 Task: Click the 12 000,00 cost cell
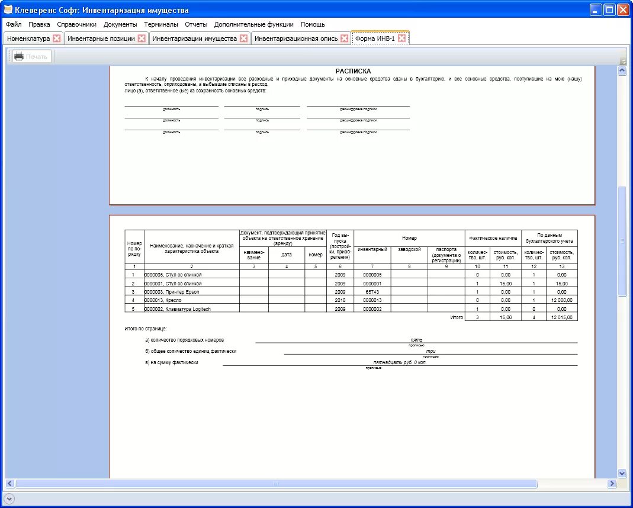[x=561, y=300]
